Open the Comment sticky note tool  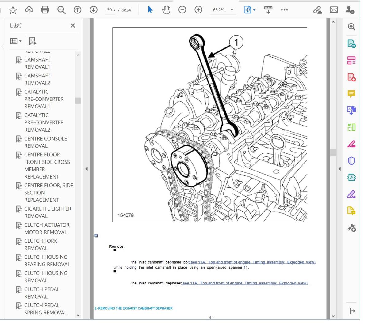point(351,94)
